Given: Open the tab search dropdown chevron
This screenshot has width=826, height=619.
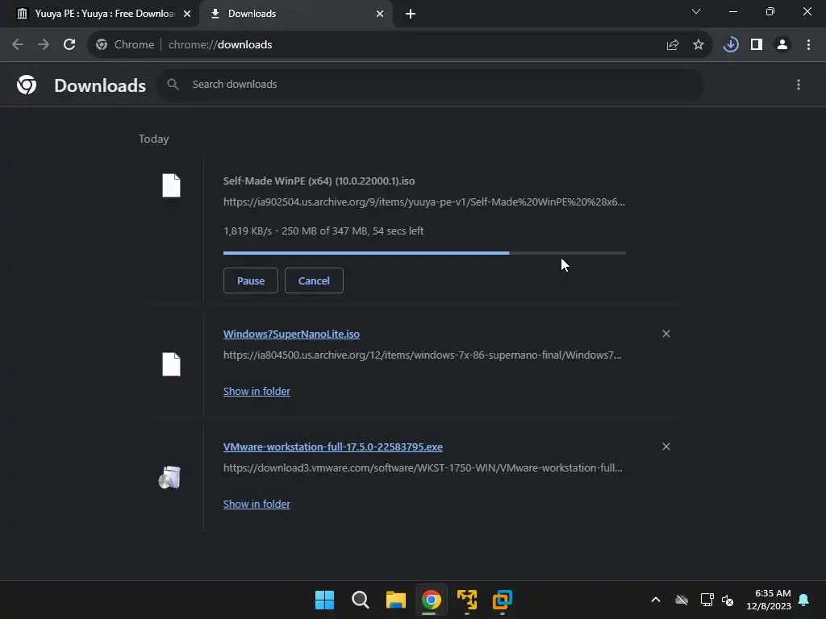Looking at the screenshot, I should click(696, 11).
